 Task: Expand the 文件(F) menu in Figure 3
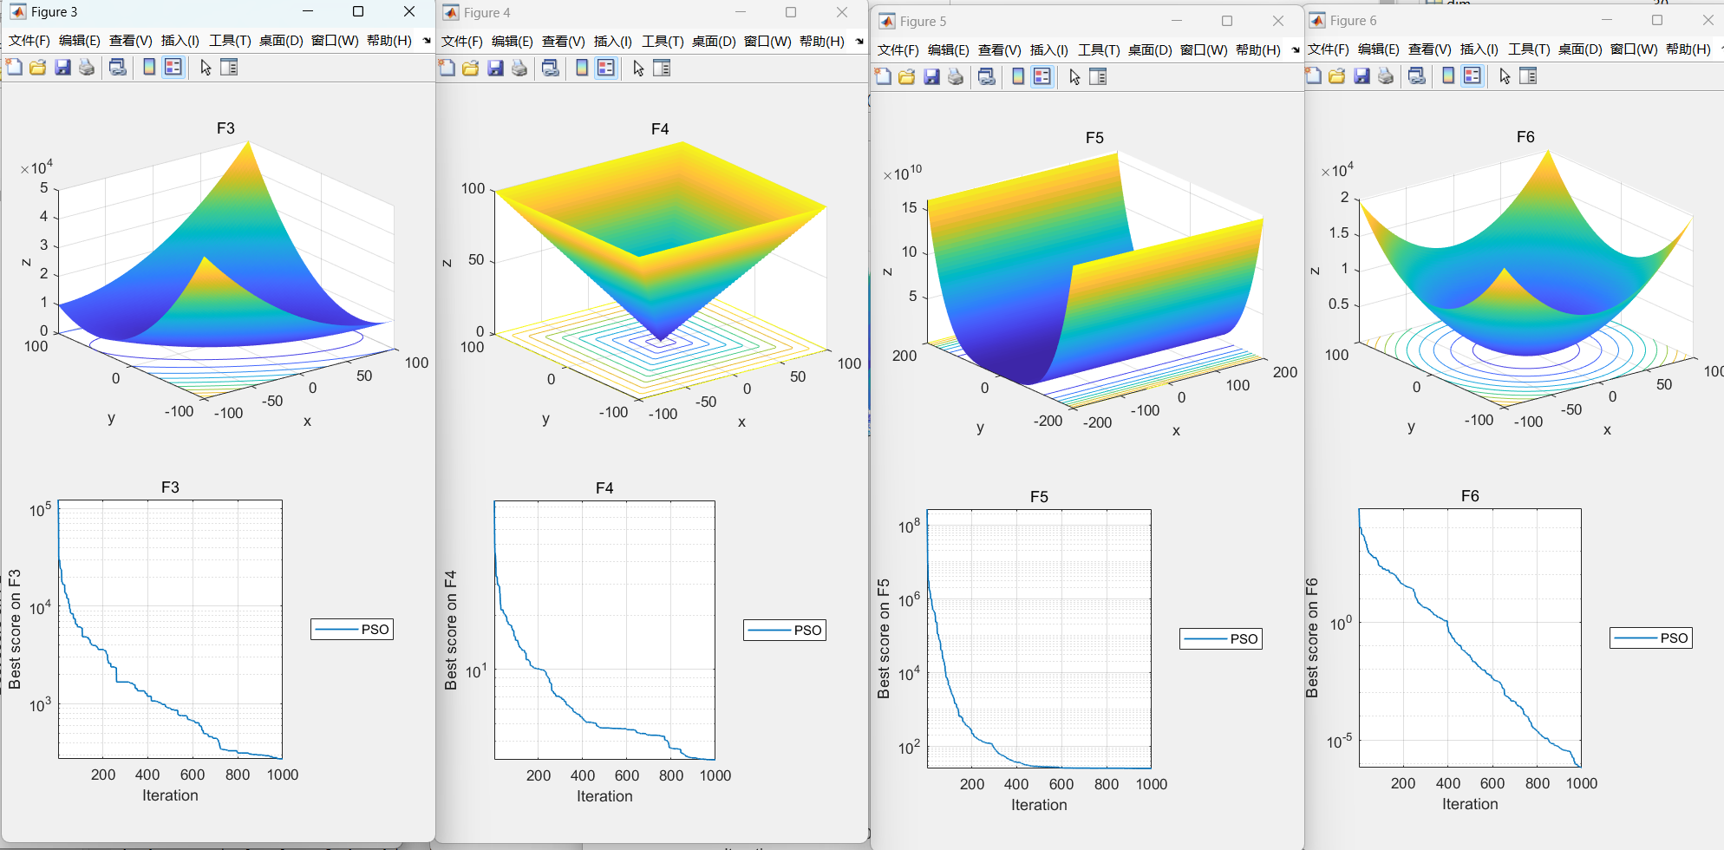(x=29, y=41)
